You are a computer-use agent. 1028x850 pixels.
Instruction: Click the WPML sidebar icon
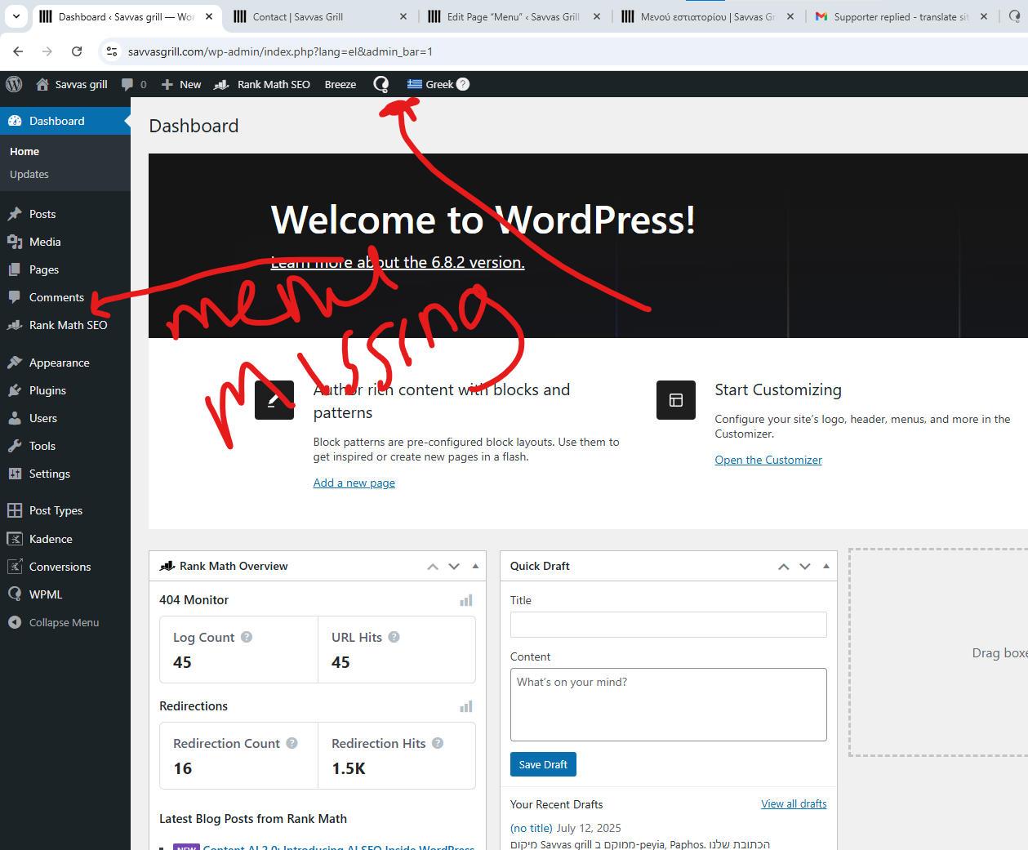15,594
